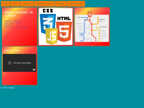Go to the Arbol page
The width and height of the screenshot is (144, 108).
(x=15, y=4)
